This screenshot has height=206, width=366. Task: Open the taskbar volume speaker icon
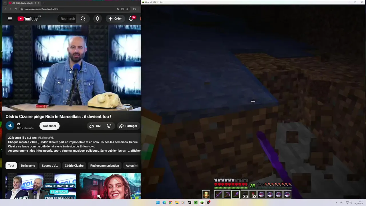pos(351,203)
